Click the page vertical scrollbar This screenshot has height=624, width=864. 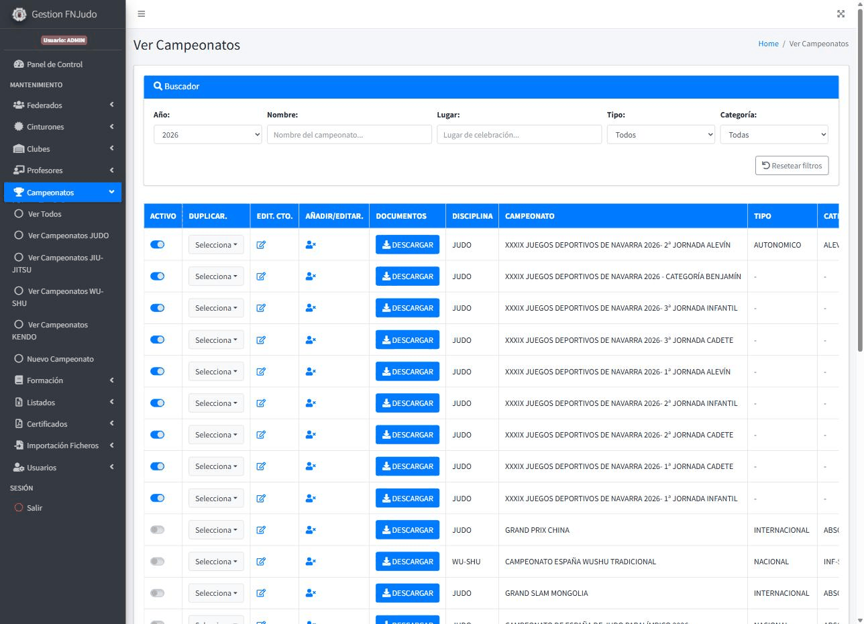[861, 181]
